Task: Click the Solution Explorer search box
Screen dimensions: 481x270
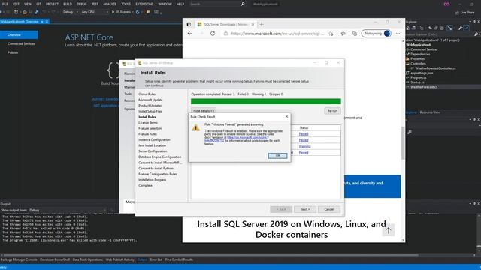Action: point(441,34)
